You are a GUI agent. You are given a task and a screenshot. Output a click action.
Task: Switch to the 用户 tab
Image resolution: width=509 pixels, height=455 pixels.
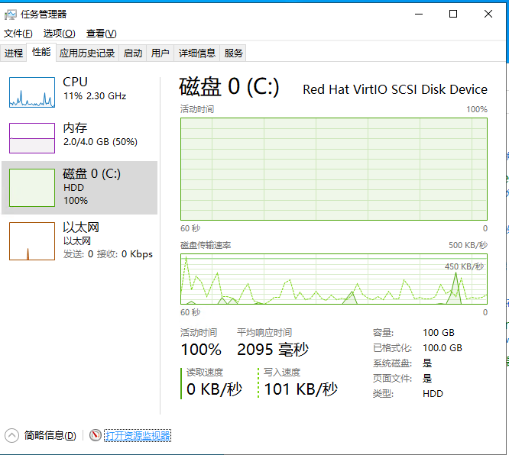pyautogui.click(x=160, y=53)
